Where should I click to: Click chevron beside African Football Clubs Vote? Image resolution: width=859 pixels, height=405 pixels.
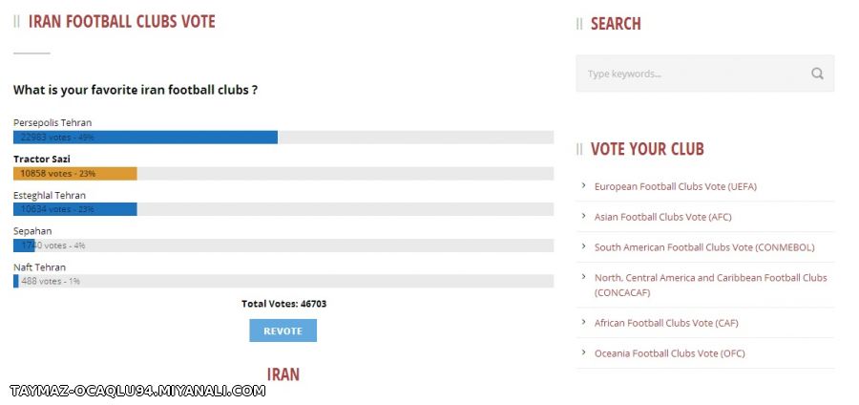click(584, 322)
